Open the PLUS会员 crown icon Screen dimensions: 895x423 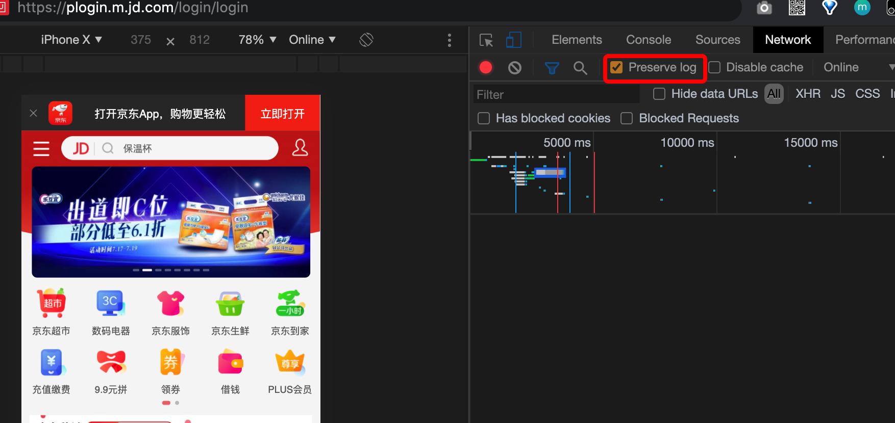tap(290, 362)
